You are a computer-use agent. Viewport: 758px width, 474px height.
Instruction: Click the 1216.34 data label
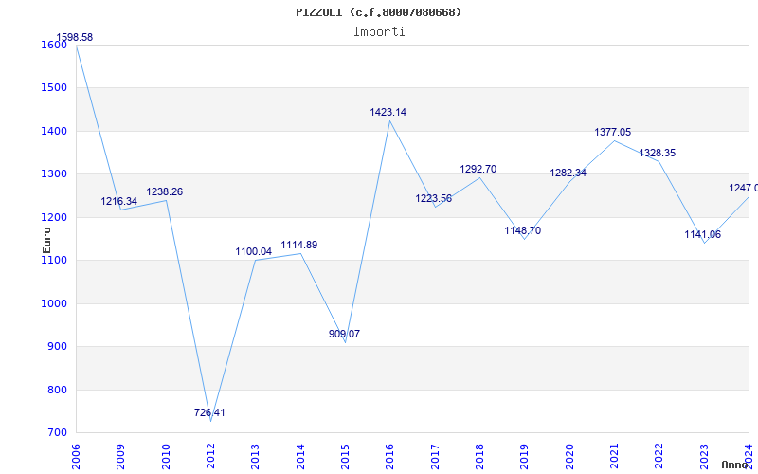tap(119, 201)
